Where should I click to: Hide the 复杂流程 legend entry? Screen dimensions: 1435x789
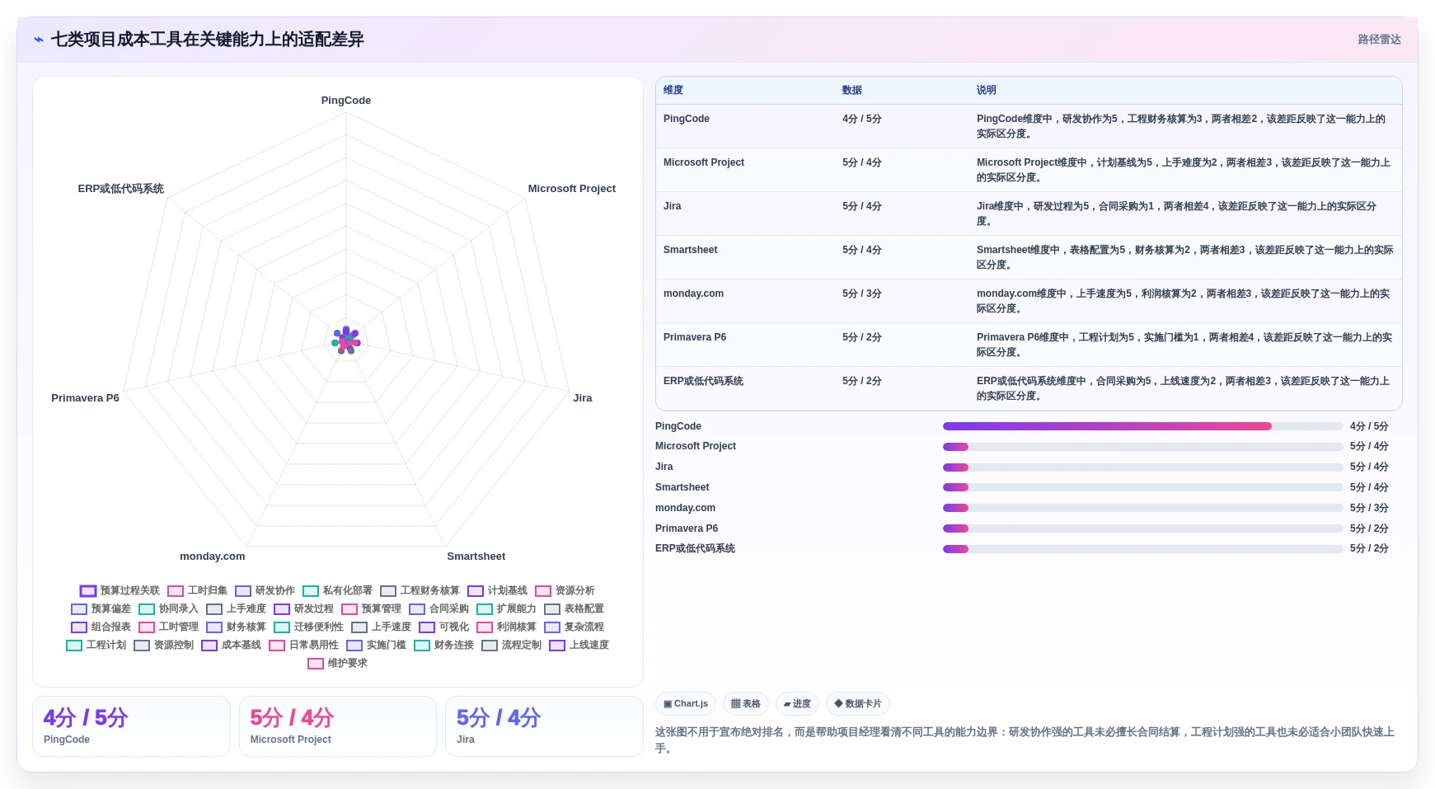pos(574,627)
